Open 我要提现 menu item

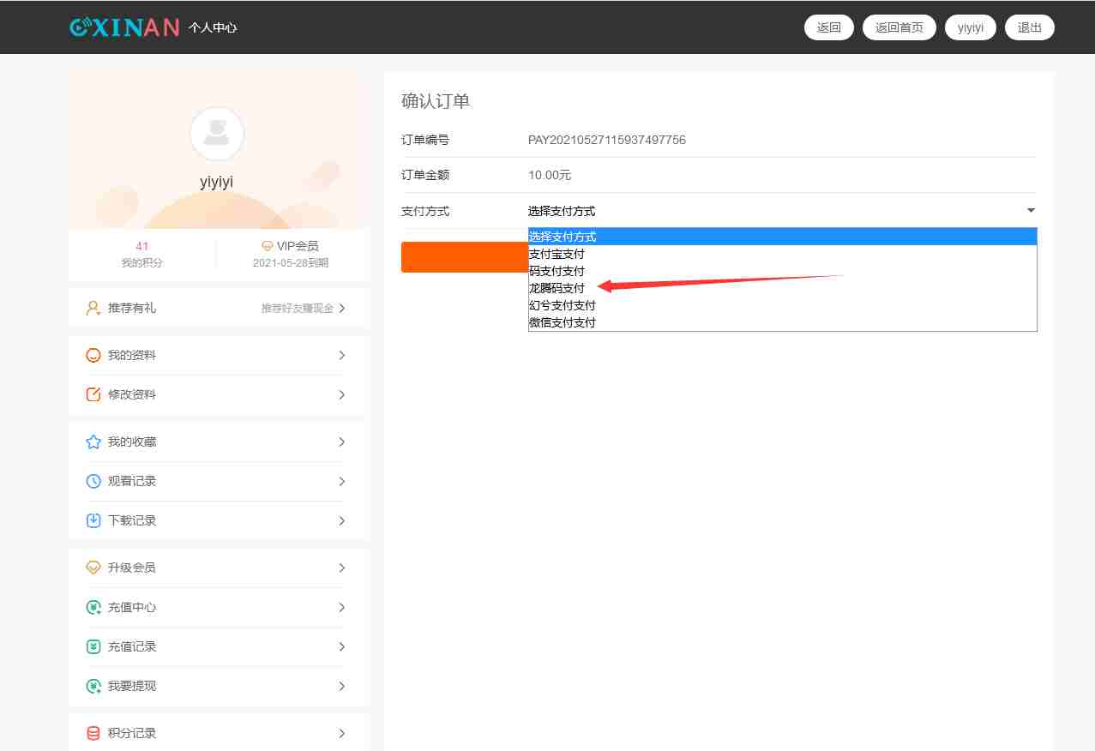tap(218, 686)
